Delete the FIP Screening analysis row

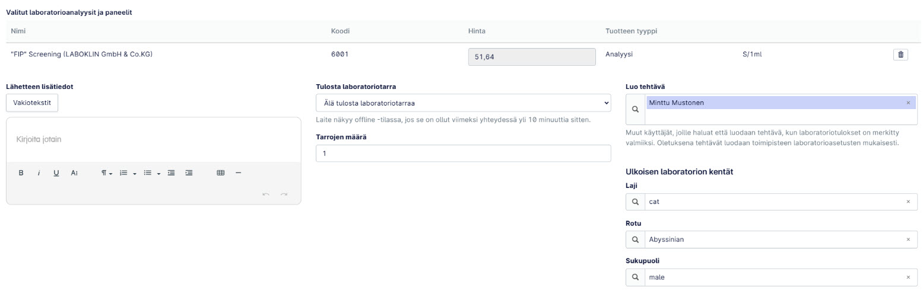(x=900, y=55)
